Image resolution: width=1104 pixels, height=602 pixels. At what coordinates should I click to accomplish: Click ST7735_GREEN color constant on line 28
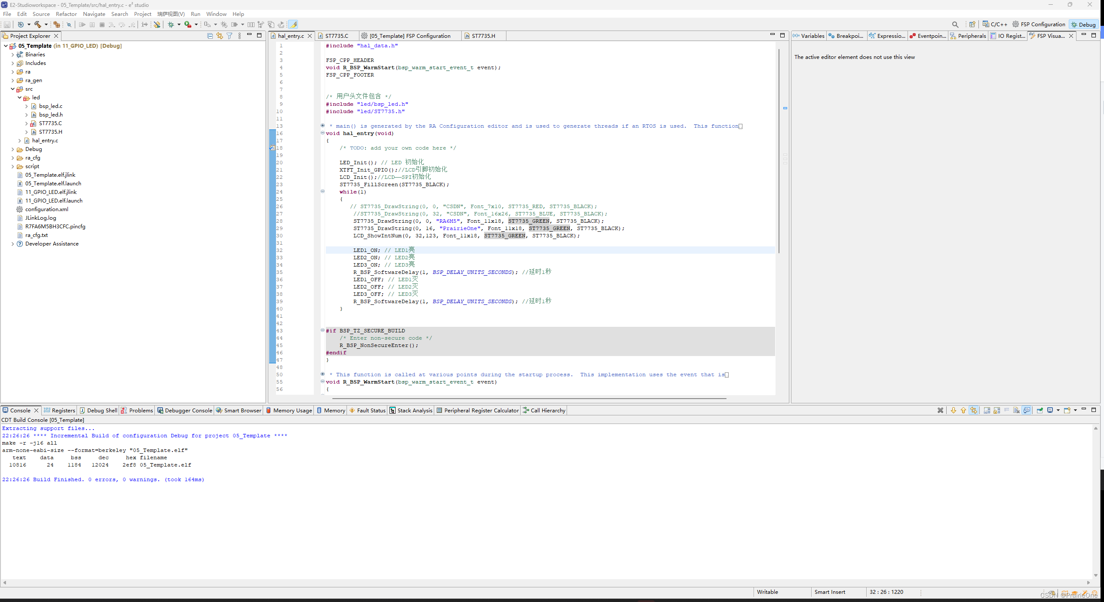click(528, 221)
